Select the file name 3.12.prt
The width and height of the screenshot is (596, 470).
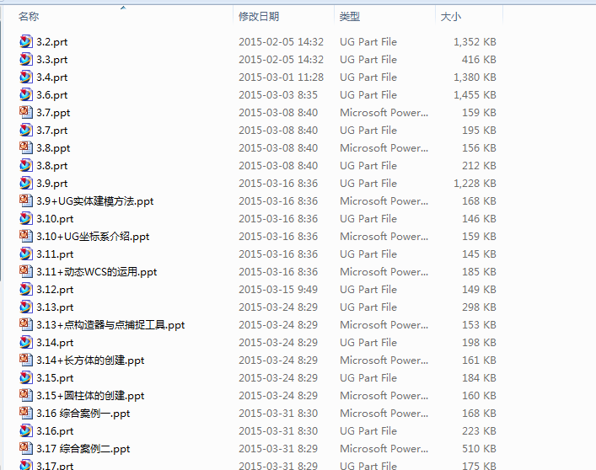(x=55, y=290)
